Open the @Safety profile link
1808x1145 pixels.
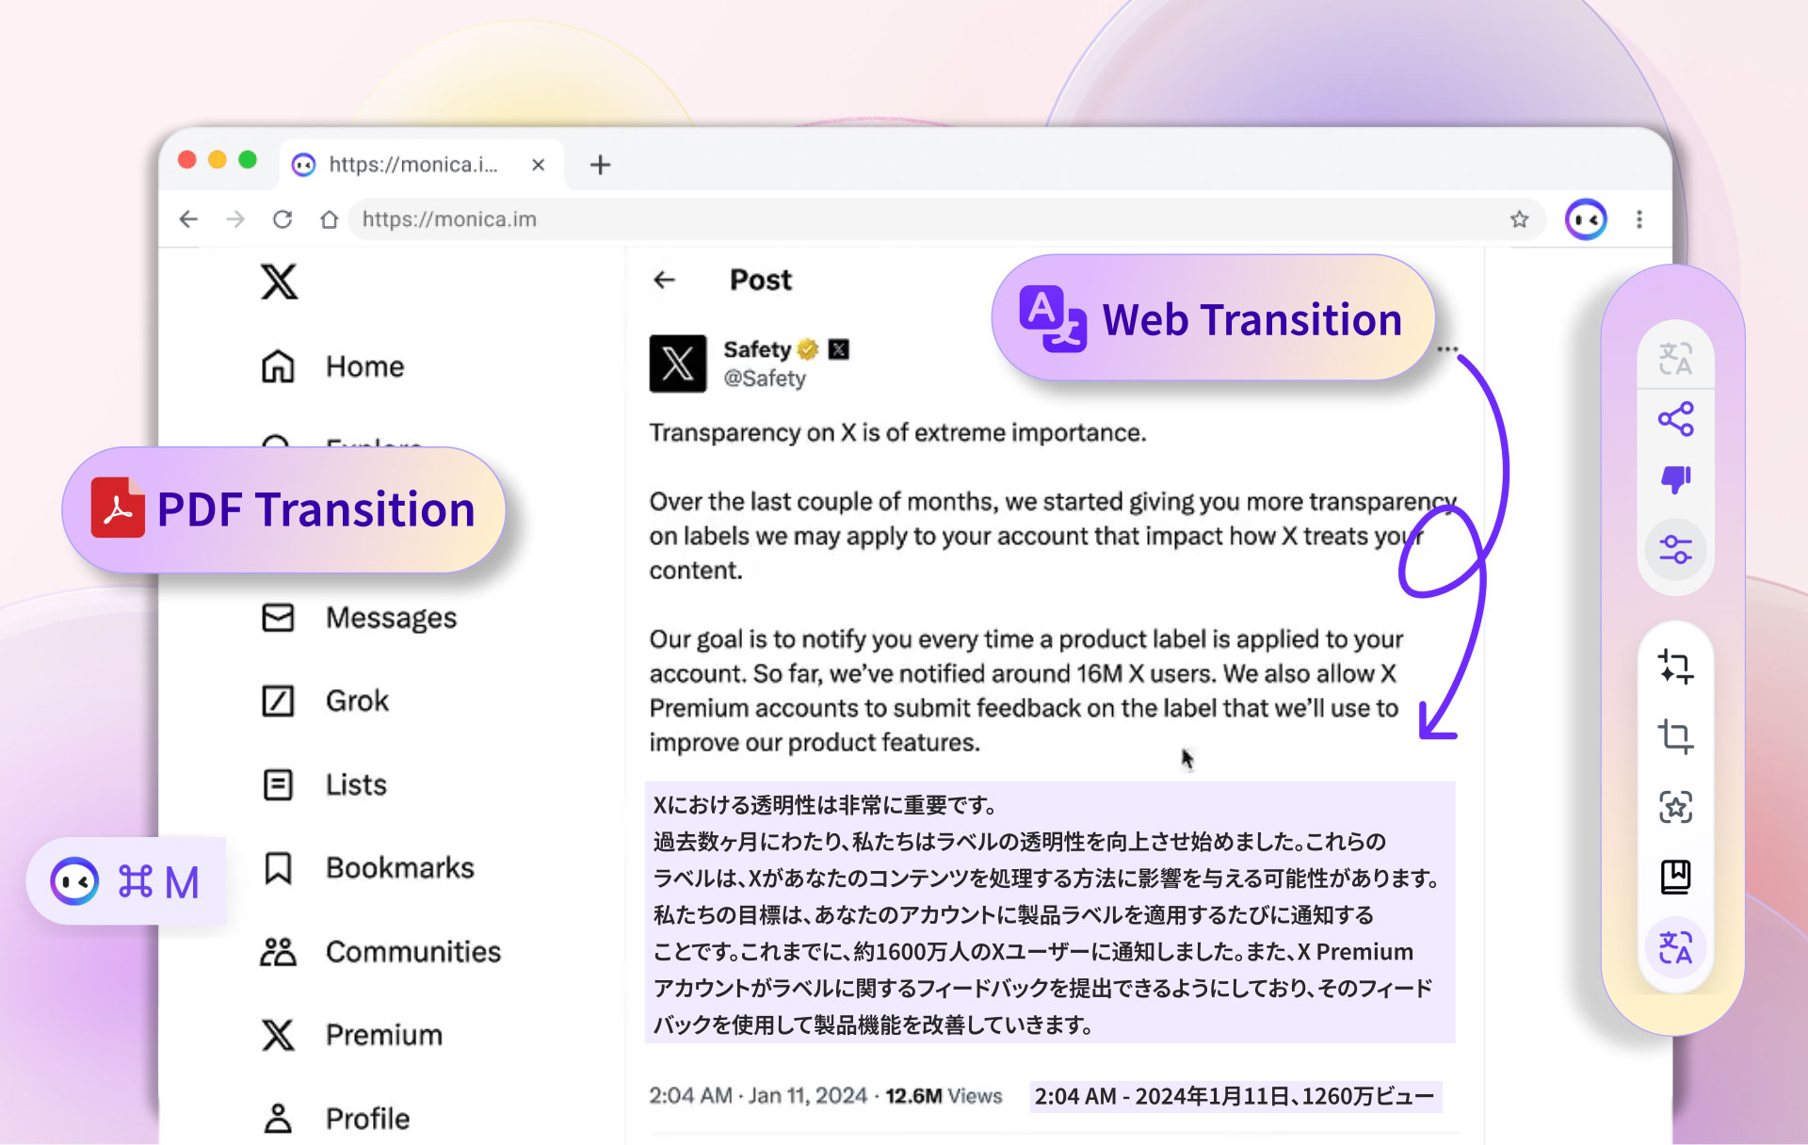[764, 379]
